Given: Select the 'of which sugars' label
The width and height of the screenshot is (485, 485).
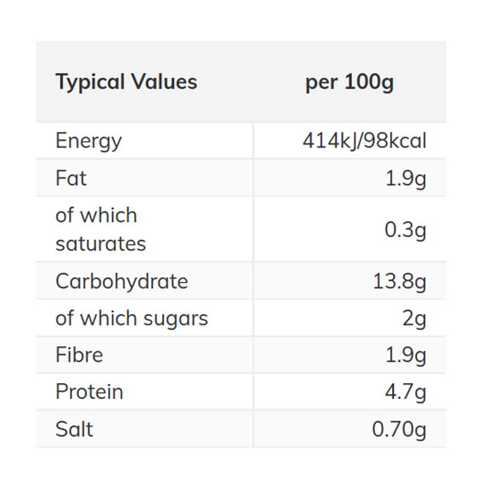Looking at the screenshot, I should coord(132,318).
